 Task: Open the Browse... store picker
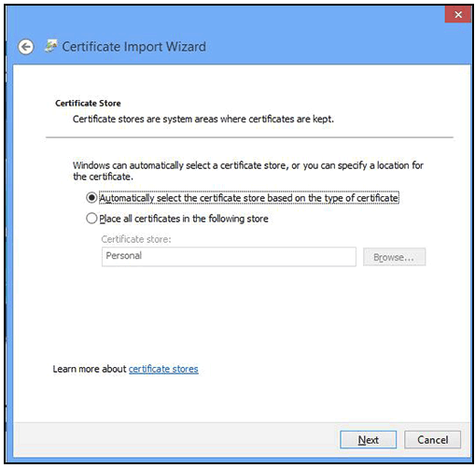tap(394, 257)
